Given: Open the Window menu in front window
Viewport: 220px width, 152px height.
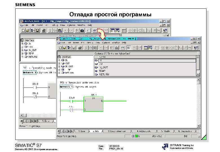Looking at the screenshot, I should 116,43.
